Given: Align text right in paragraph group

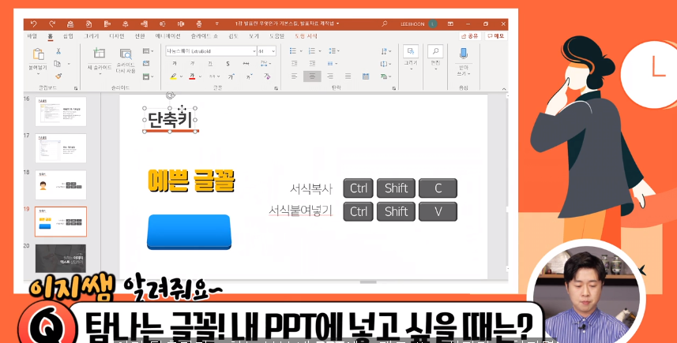Looking at the screenshot, I should point(330,76).
